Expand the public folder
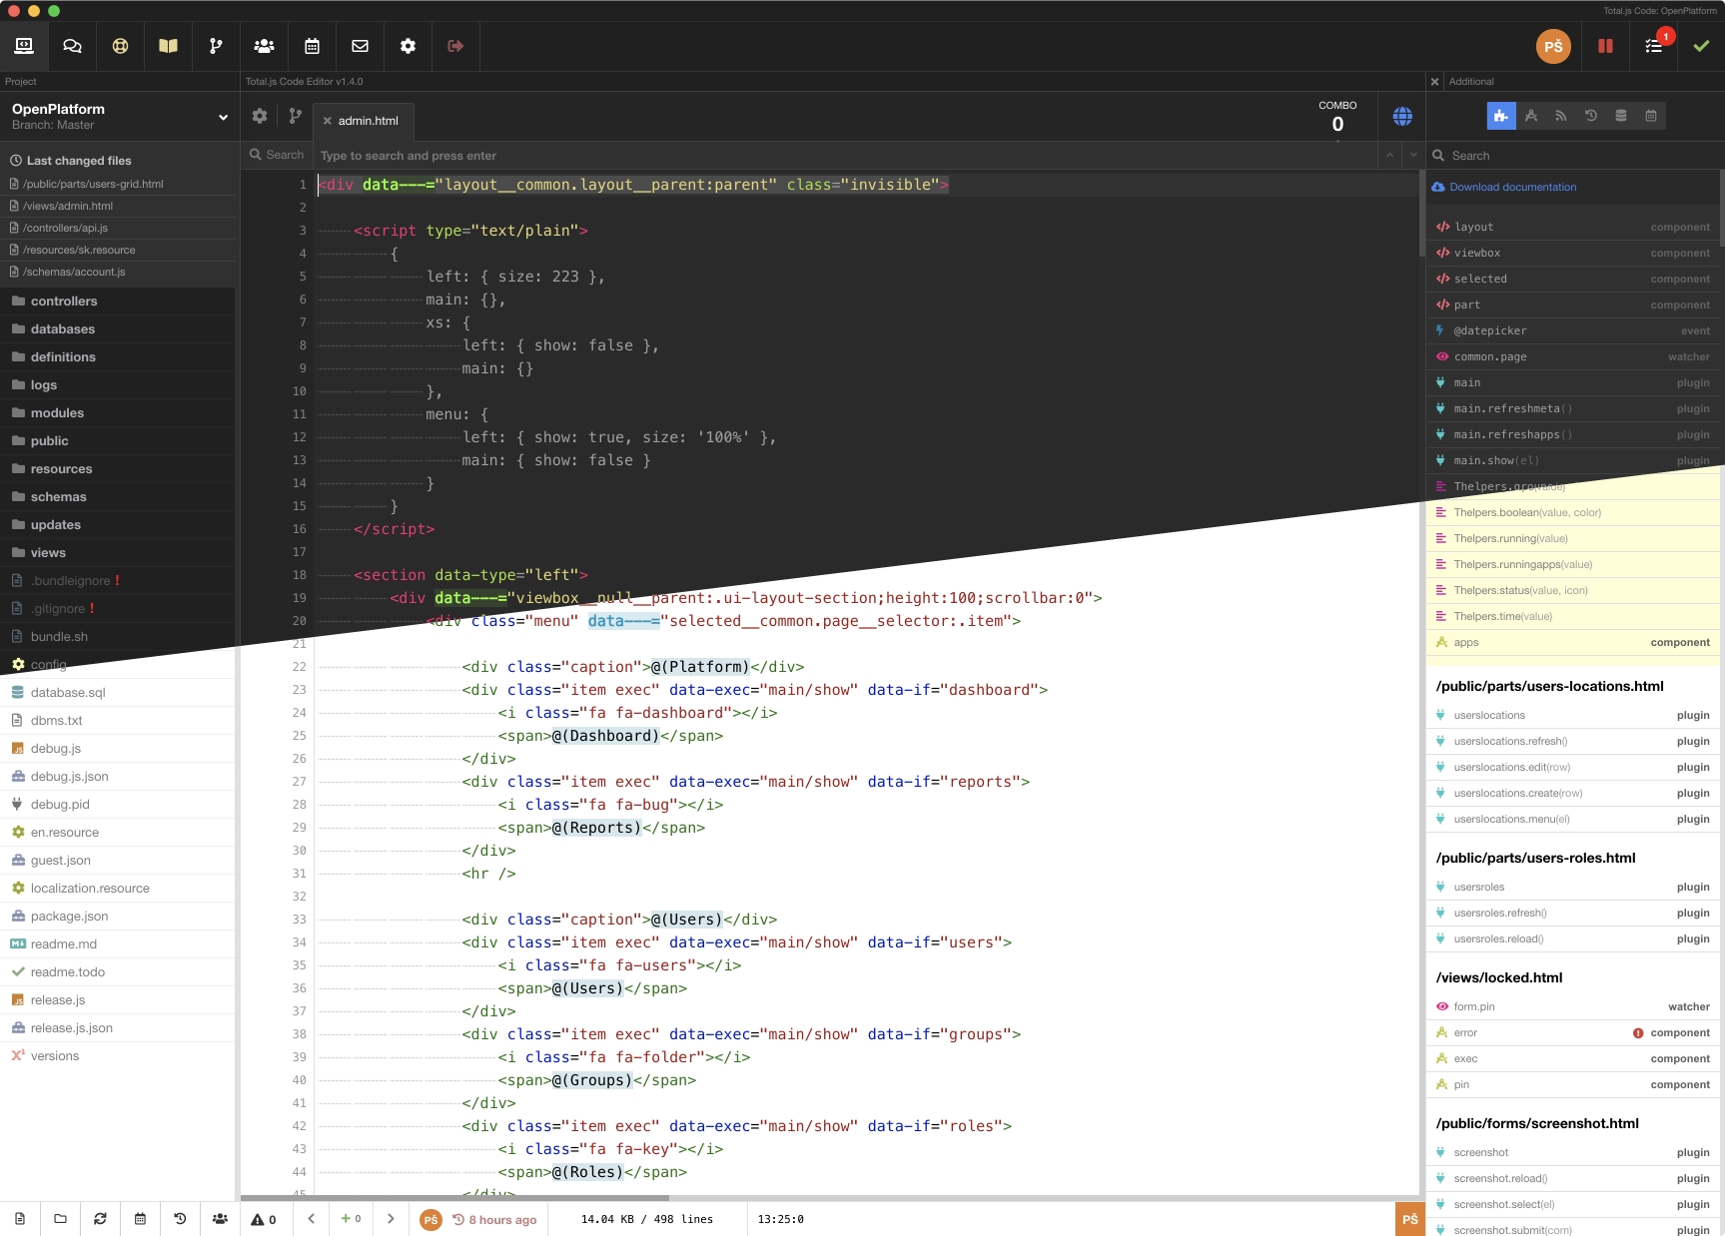 118,441
